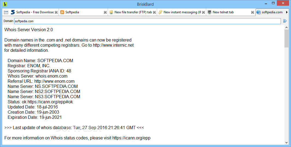Click the BriskBard logo icon in title bar

5,4
